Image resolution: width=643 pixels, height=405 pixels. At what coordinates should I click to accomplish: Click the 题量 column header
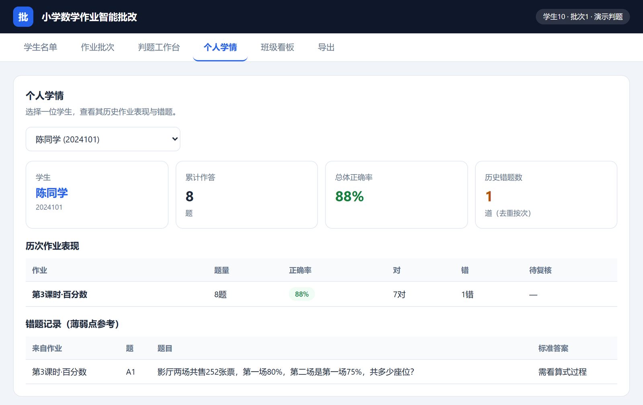221,270
